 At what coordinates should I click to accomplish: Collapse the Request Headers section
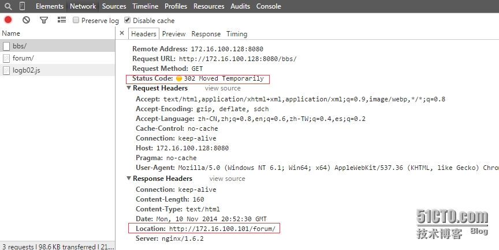click(129, 88)
